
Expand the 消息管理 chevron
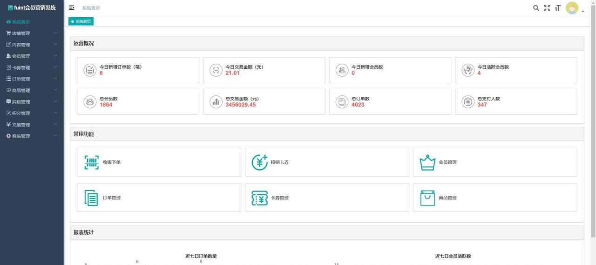[55, 101]
